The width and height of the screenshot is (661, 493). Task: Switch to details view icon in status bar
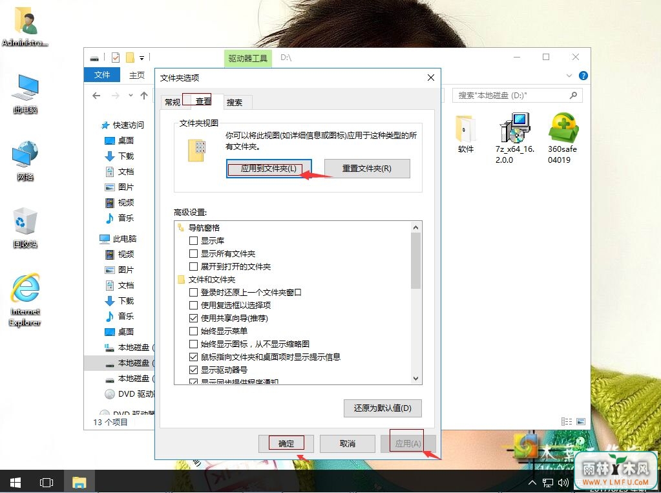pyautogui.click(x=567, y=421)
